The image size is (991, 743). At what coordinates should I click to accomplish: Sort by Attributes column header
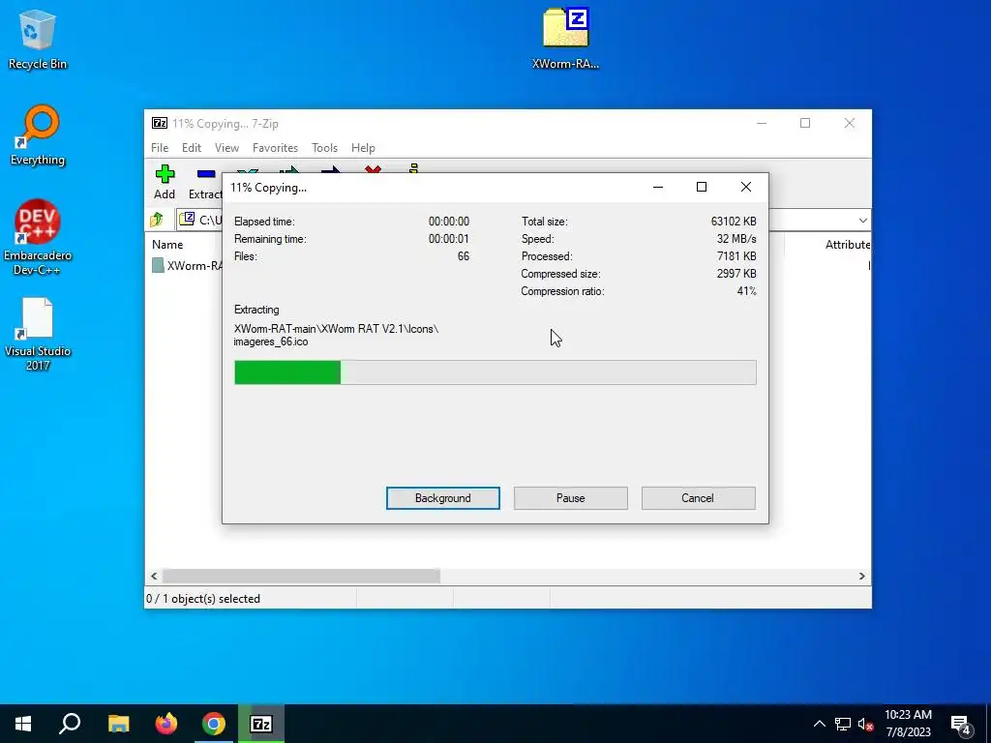click(x=848, y=245)
